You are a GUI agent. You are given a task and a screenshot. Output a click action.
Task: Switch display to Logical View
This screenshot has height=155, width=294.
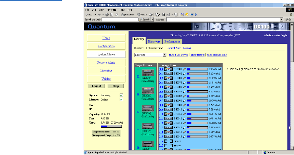coord(174,48)
